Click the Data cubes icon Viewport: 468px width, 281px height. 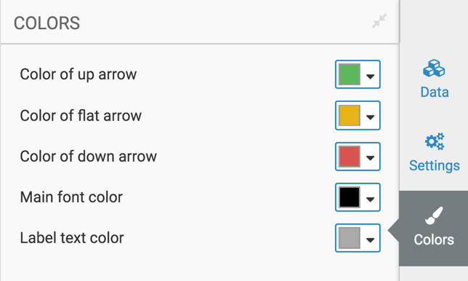point(434,68)
